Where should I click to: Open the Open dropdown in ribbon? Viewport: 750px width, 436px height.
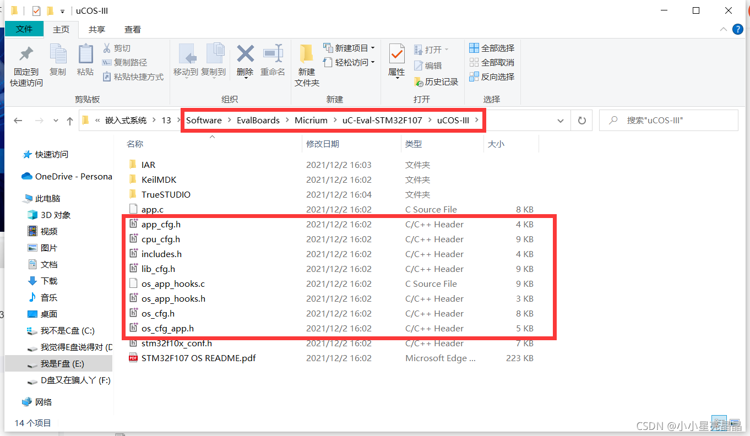[432, 50]
